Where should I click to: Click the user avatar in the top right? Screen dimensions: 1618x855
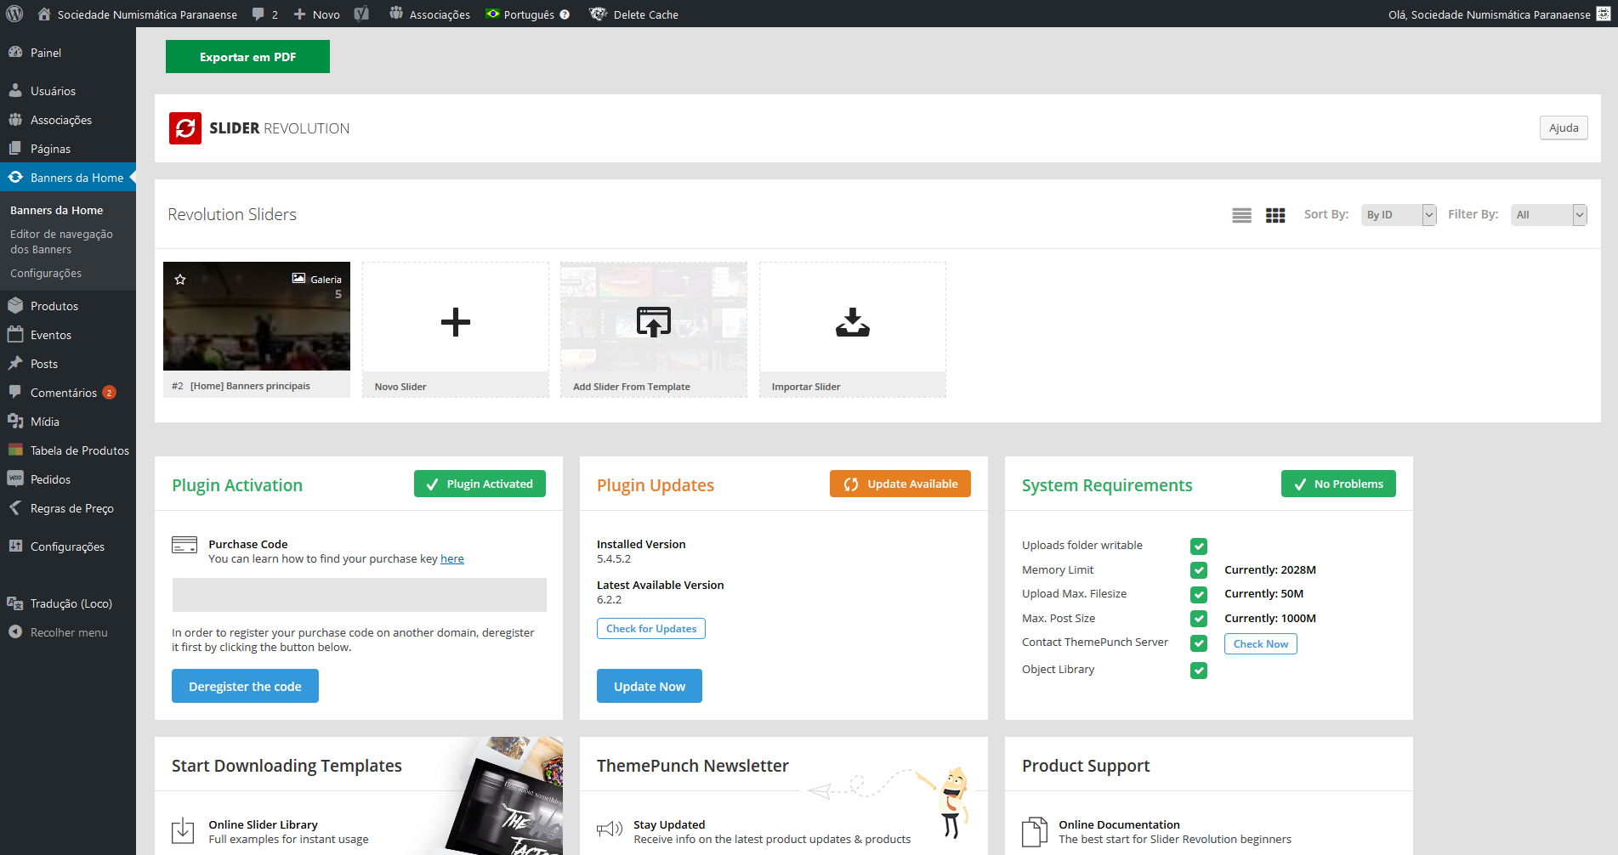coord(1604,14)
